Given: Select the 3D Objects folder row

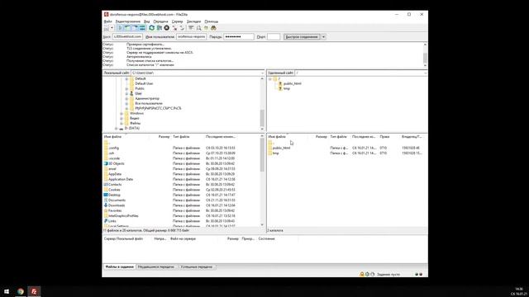Looking at the screenshot, I should point(182,163).
